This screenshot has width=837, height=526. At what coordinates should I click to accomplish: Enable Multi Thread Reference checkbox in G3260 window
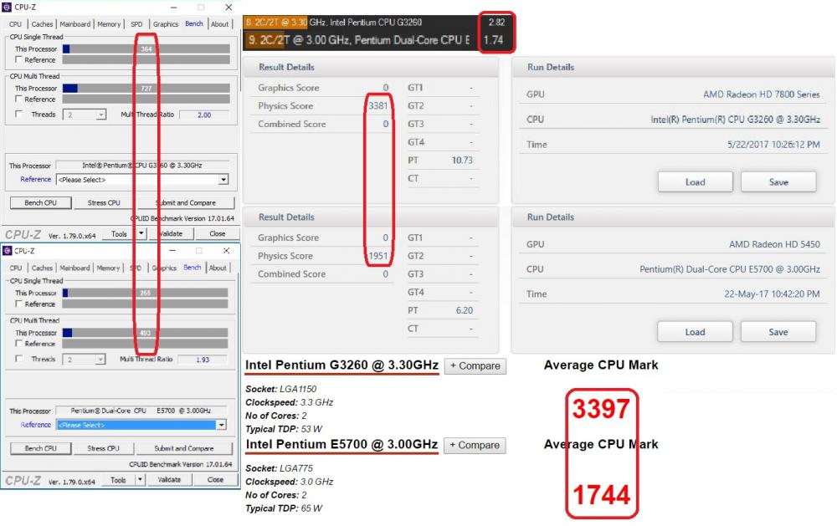click(19, 100)
